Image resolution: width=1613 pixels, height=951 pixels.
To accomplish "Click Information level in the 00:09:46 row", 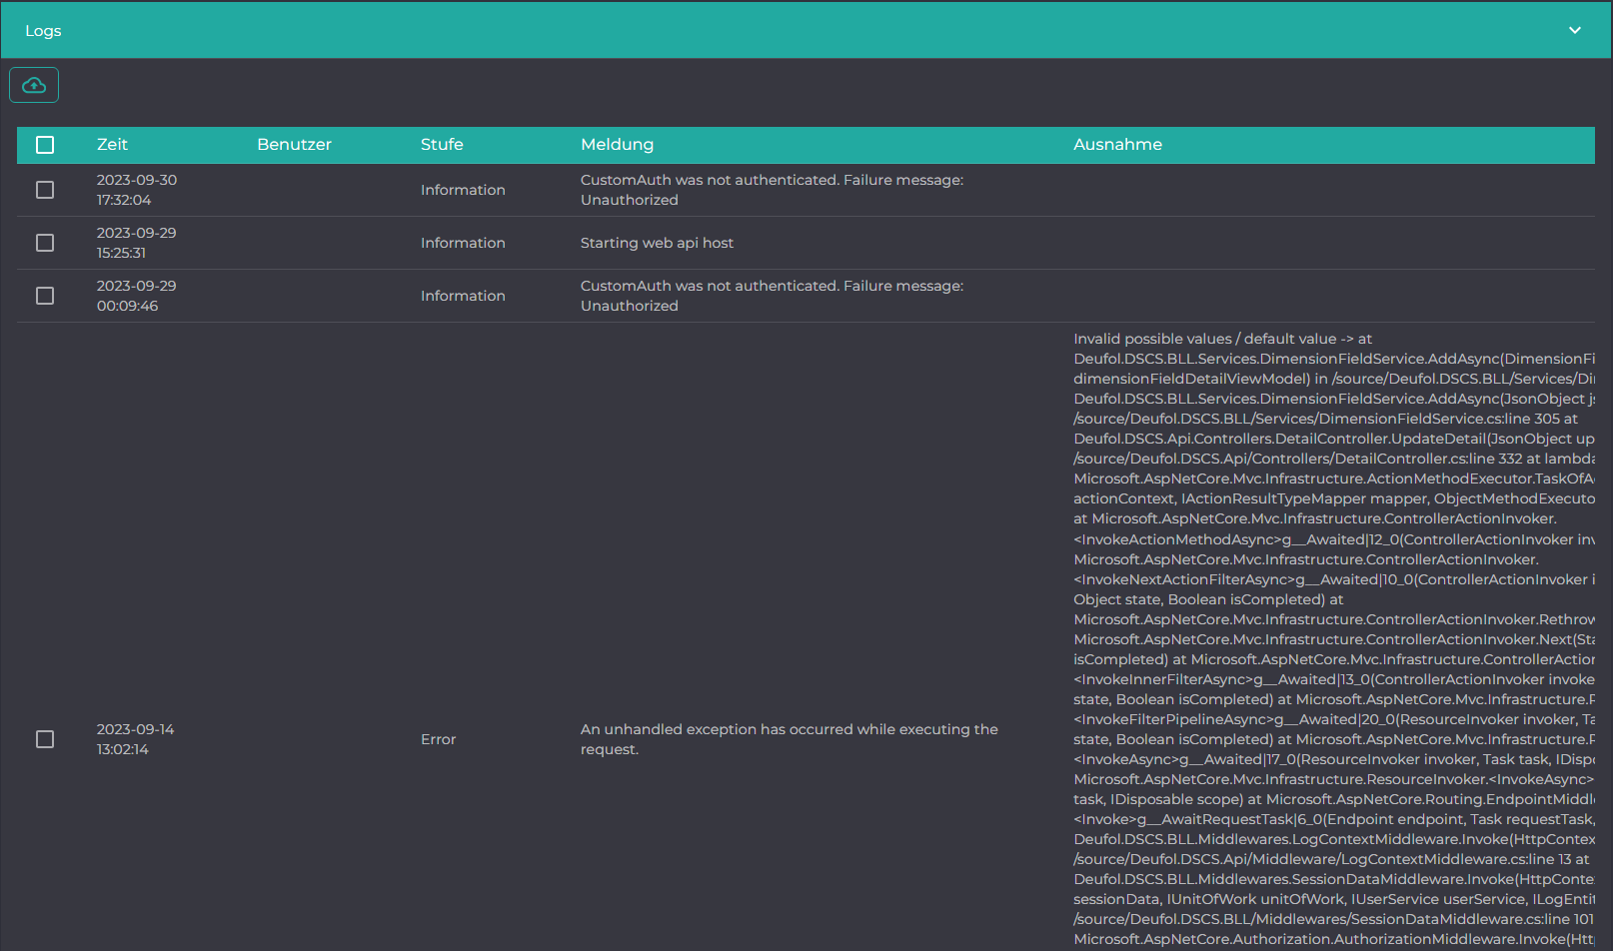I will point(463,296).
